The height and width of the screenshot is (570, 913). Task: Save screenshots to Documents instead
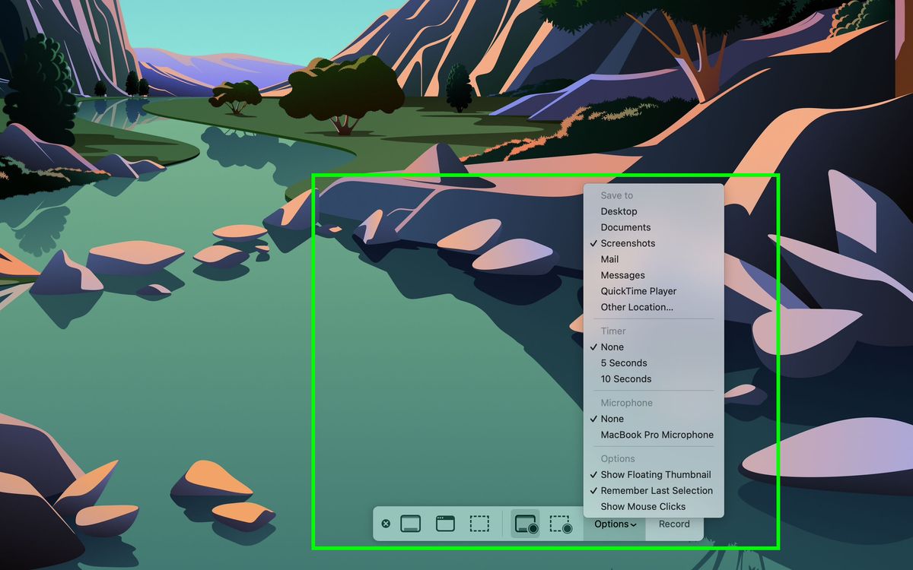pyautogui.click(x=625, y=227)
